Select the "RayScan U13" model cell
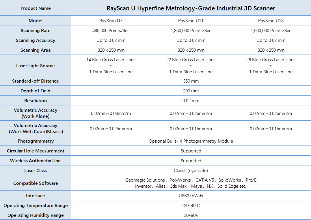The width and height of the screenshot is (311, 220). tap(271, 20)
